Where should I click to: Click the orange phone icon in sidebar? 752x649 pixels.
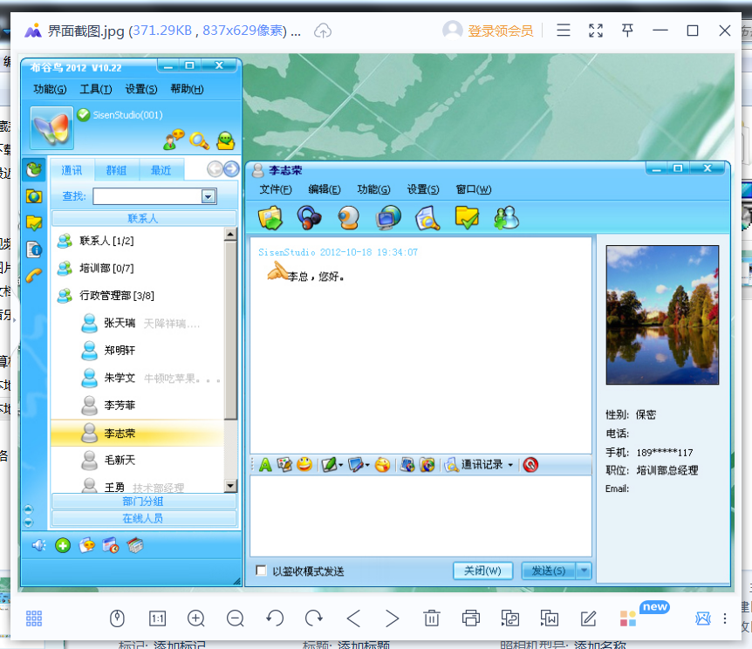pyautogui.click(x=35, y=276)
